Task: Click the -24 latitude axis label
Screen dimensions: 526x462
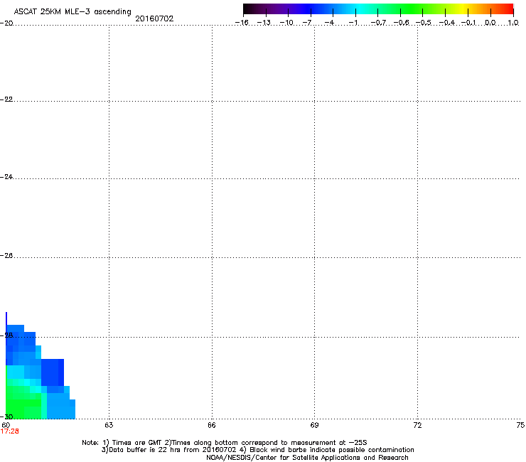Action: tap(6, 177)
